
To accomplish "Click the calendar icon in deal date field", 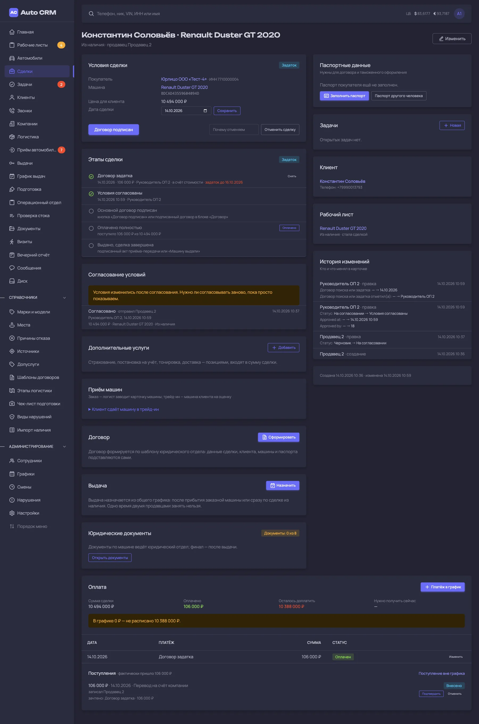I will pos(205,111).
